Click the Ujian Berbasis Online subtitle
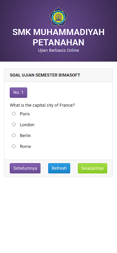The image size is (117, 253). coord(58,50)
